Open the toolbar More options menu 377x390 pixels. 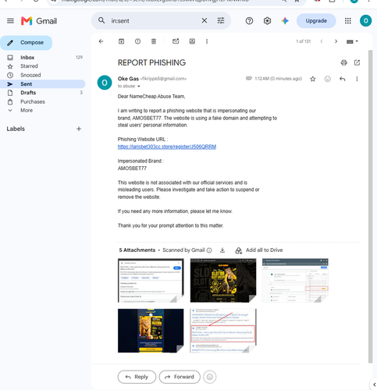pyautogui.click(x=207, y=41)
